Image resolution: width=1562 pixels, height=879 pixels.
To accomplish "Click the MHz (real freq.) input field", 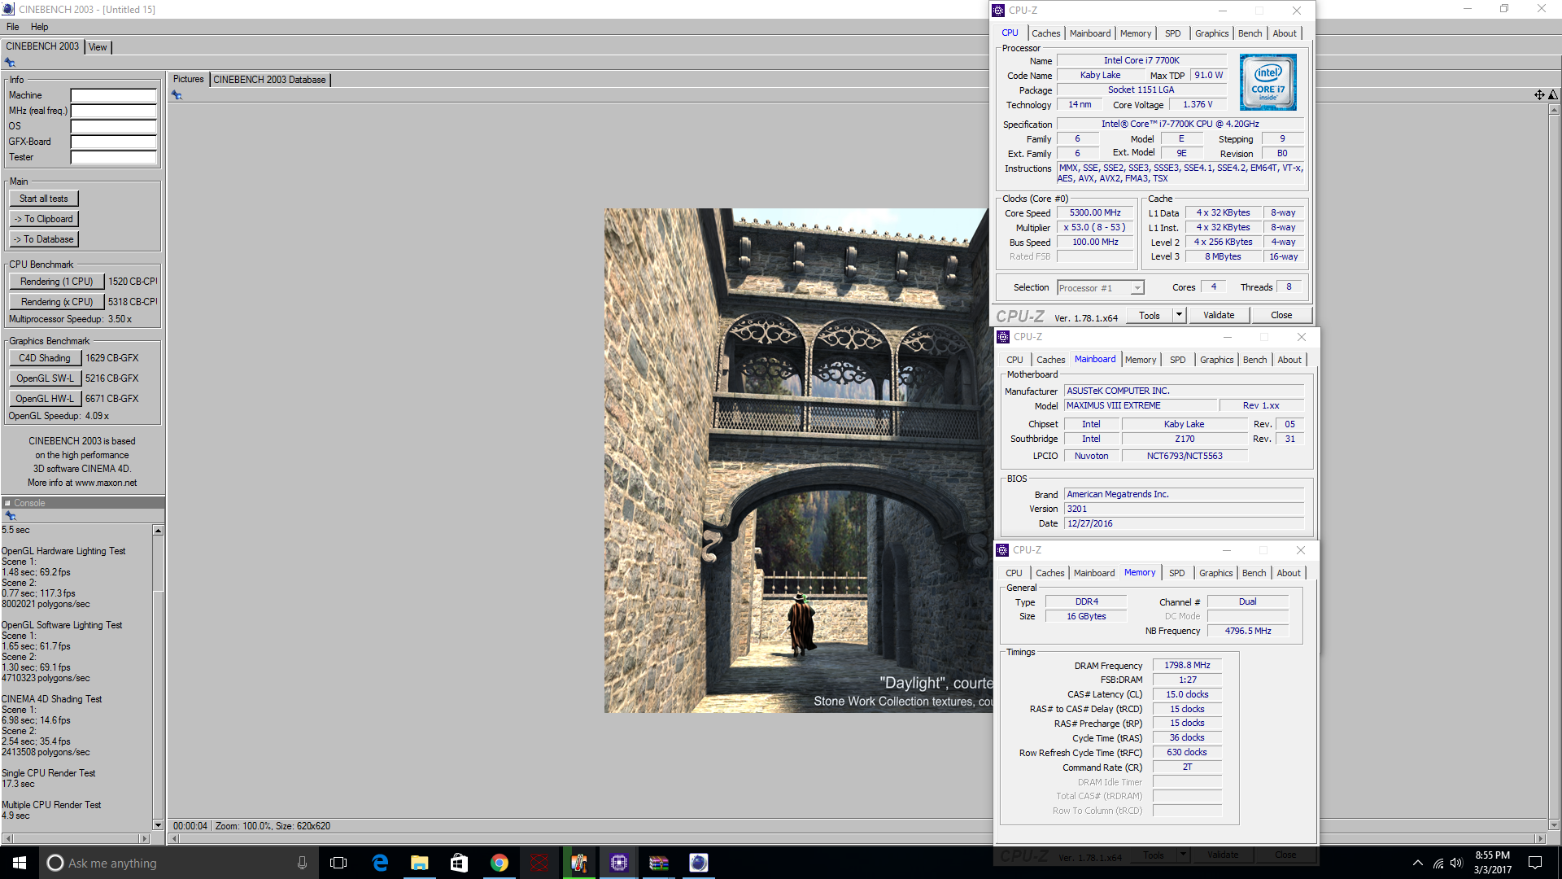I will [114, 111].
